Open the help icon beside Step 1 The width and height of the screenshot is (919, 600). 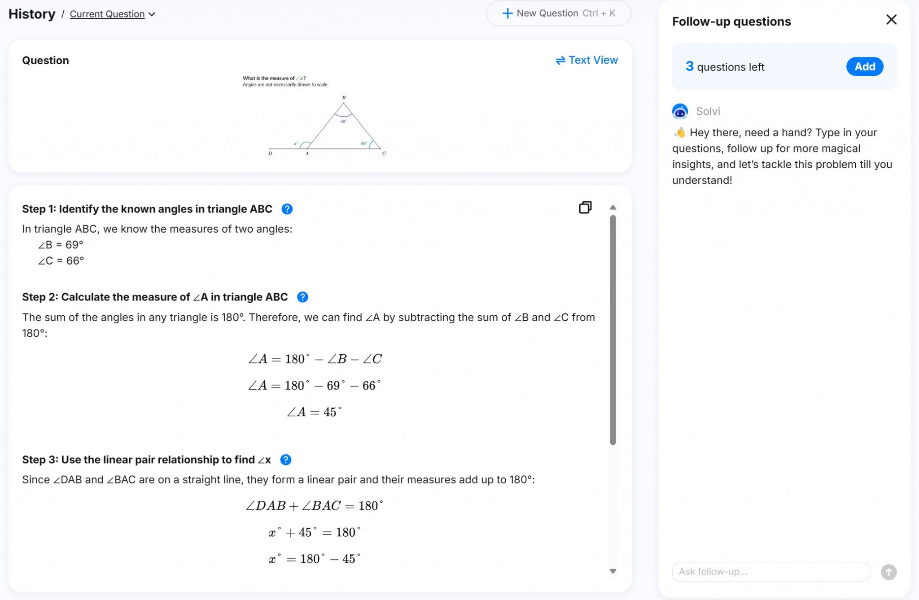pos(287,209)
